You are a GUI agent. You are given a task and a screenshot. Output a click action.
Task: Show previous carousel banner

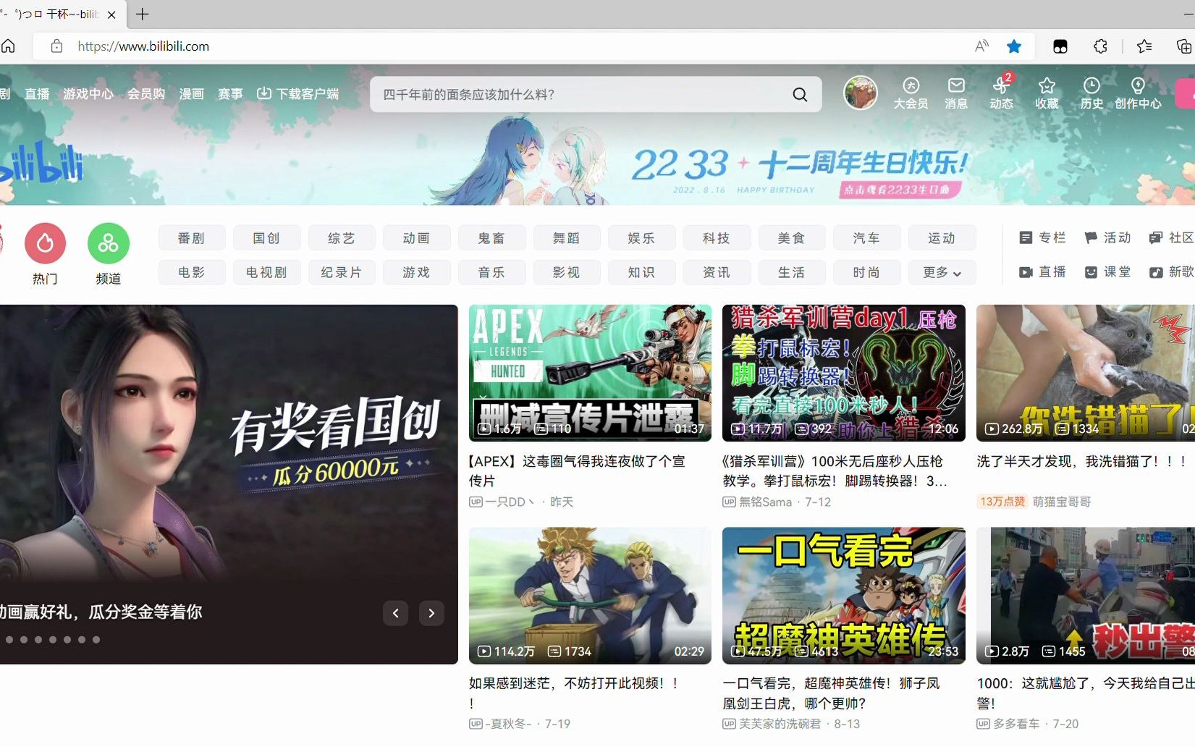[x=396, y=613]
